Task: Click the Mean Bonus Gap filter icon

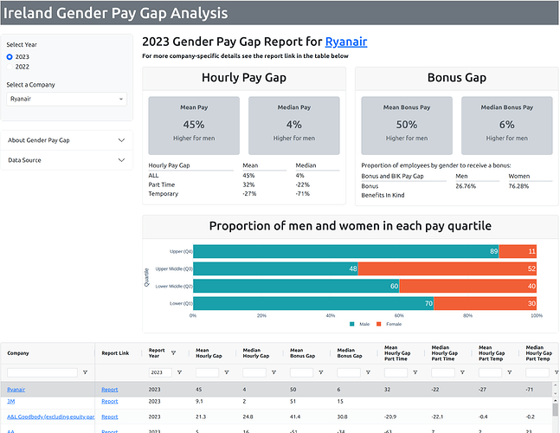Action: (321, 372)
